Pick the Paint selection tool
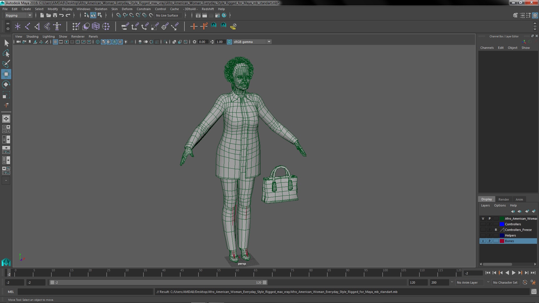Screen dimensions: 539x303 [6, 64]
